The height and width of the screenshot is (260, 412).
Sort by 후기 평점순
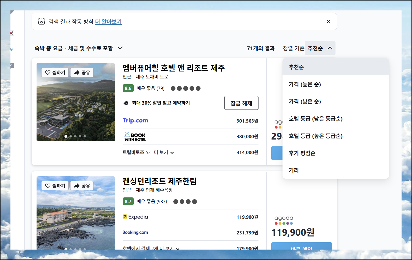[336, 153]
